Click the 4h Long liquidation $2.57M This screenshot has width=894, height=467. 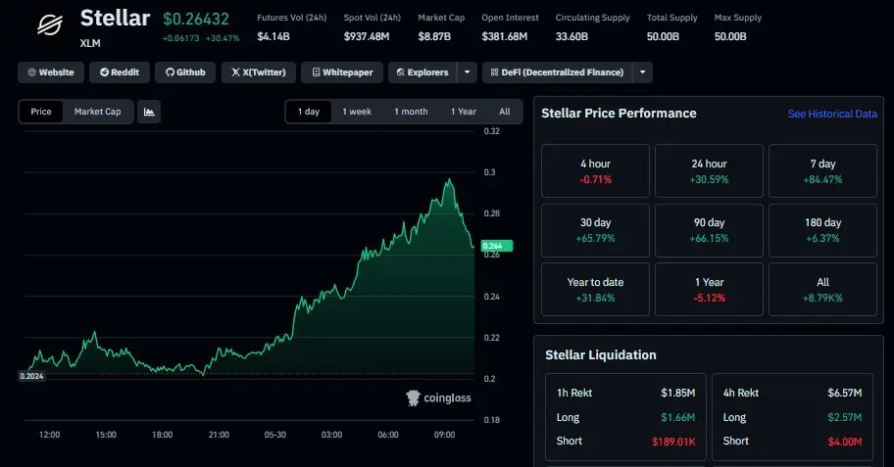coord(845,417)
